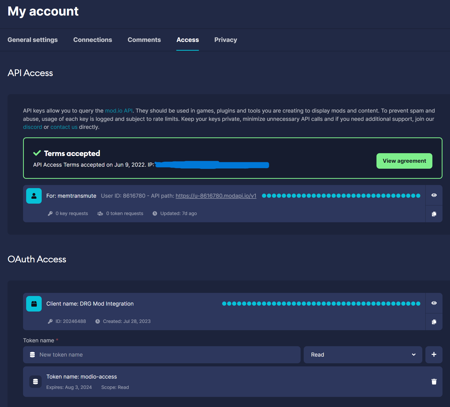Screen dimensions: 450x407
Task: Copy the memtransmute API key
Action: (x=434, y=214)
